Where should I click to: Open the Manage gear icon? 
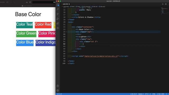pos(58,91)
